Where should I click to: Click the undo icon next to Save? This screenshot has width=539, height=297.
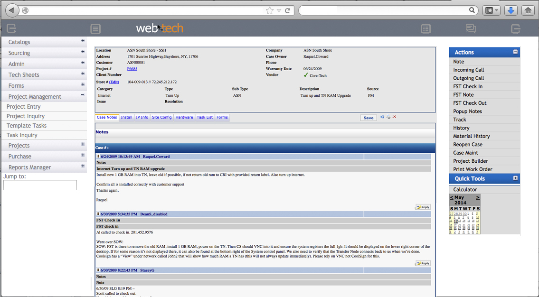[x=382, y=117]
